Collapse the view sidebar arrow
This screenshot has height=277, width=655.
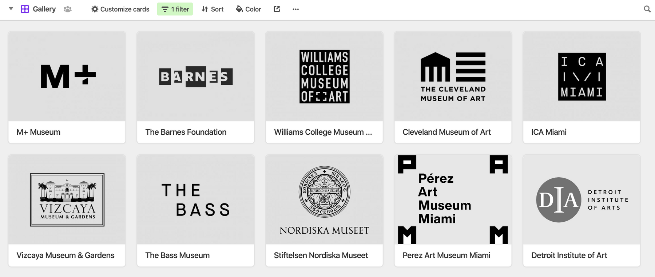[x=11, y=9]
